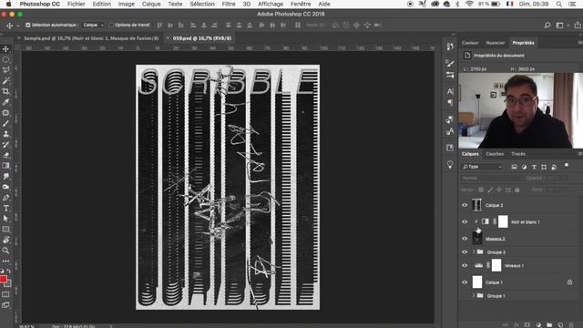Image resolution: width=583 pixels, height=328 pixels.
Task: Open macOS Spotlight search icon
Action: pos(558,4)
